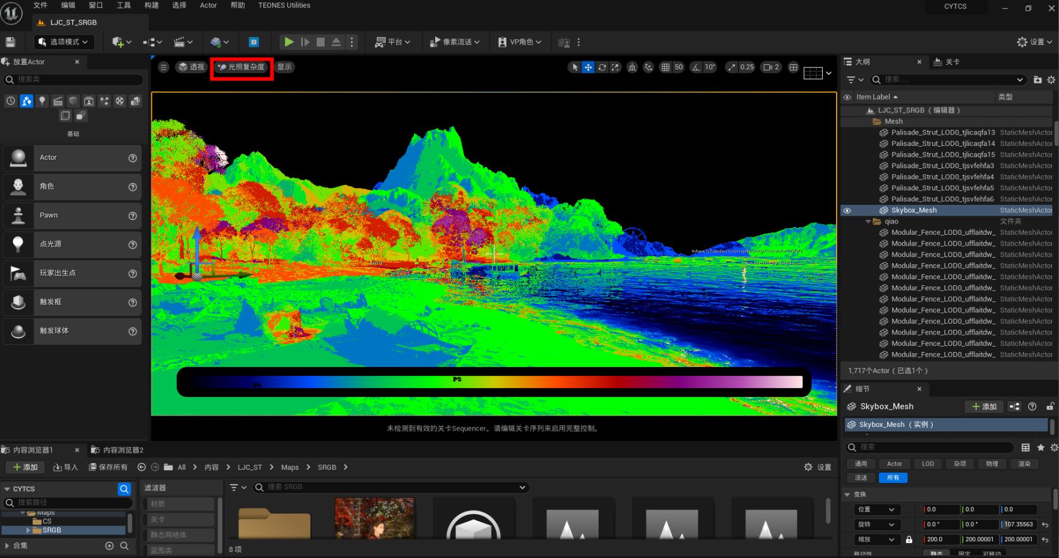Toggle visibility eye for Skybox_Mesh
This screenshot has height=558, width=1059.
[x=847, y=211]
